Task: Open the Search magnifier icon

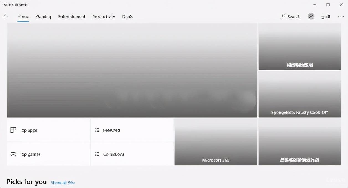Action: tap(283, 16)
